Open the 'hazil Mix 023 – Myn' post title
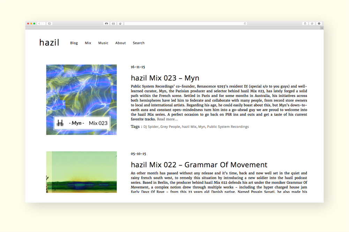The height and width of the screenshot is (232, 349). [165, 78]
